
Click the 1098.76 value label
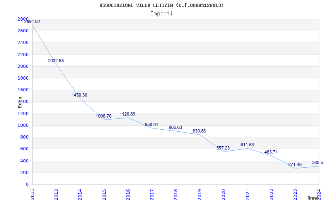point(104,116)
